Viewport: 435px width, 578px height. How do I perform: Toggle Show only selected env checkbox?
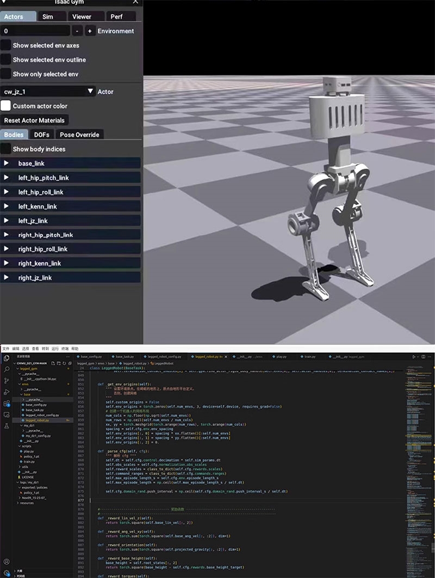[x=6, y=74]
